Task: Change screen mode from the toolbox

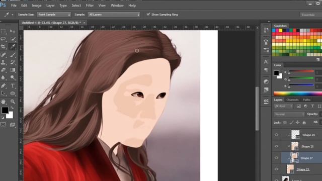Action: coord(13,124)
